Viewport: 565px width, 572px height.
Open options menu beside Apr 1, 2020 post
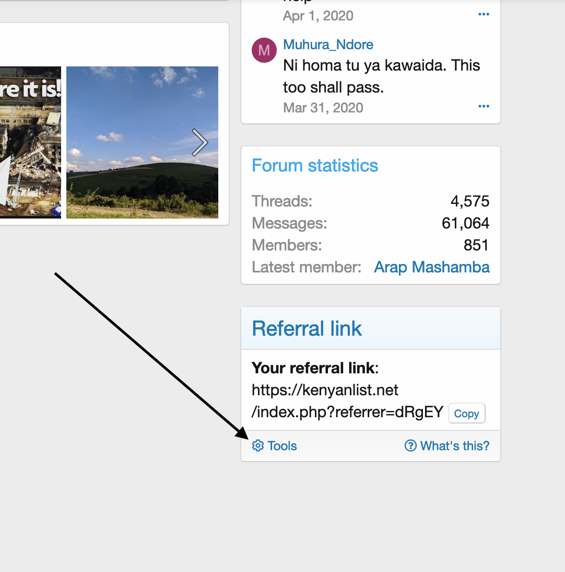tap(484, 14)
